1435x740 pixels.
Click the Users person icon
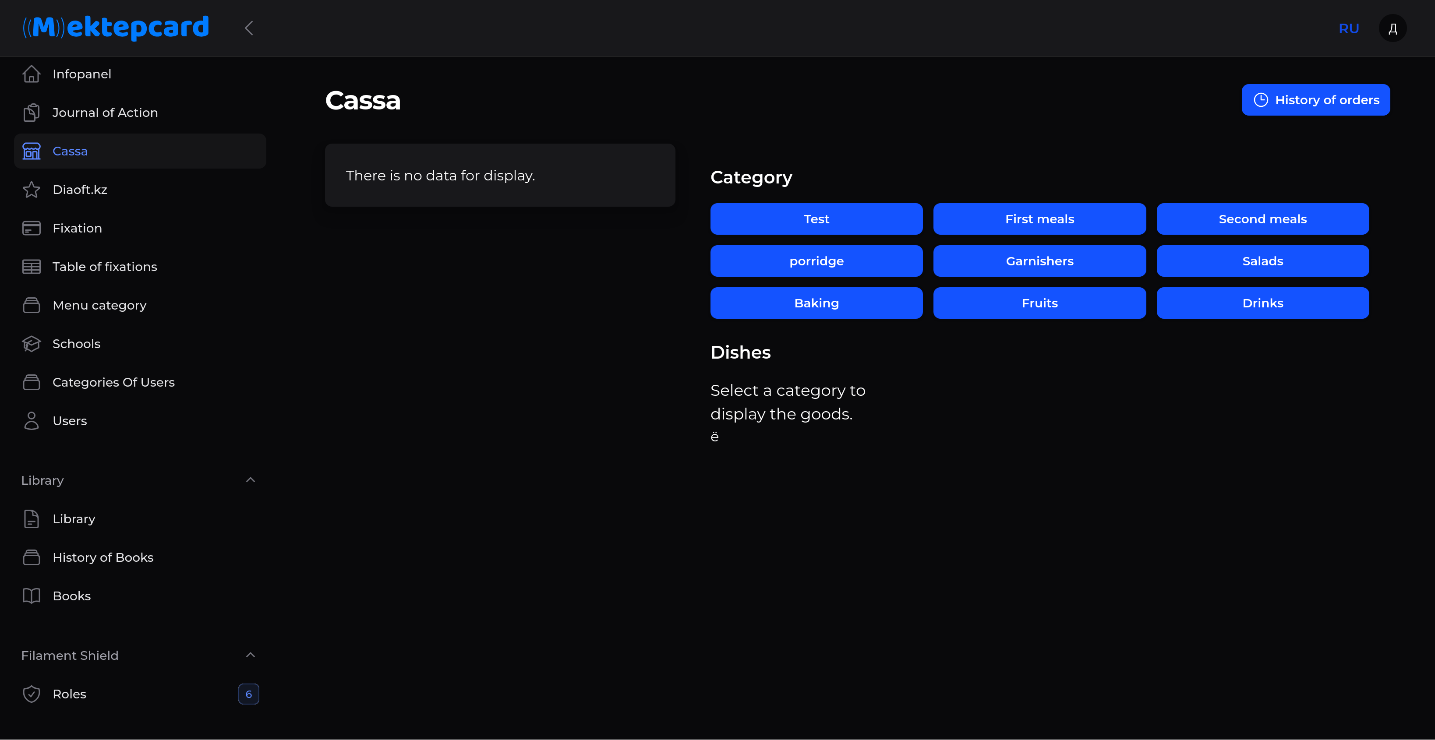tap(31, 421)
